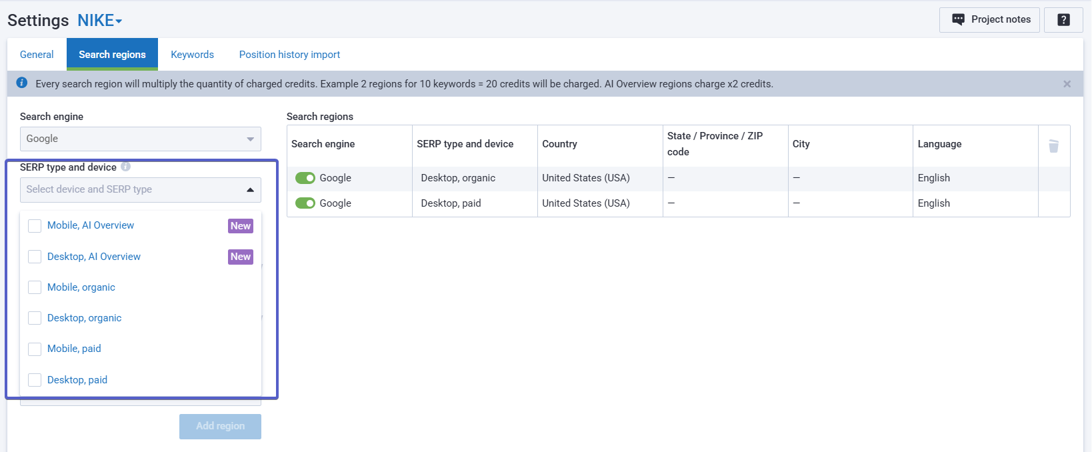Viewport: 1092px width, 452px height.
Task: Disable the Desktop, organic region toggle
Action: [x=305, y=178]
